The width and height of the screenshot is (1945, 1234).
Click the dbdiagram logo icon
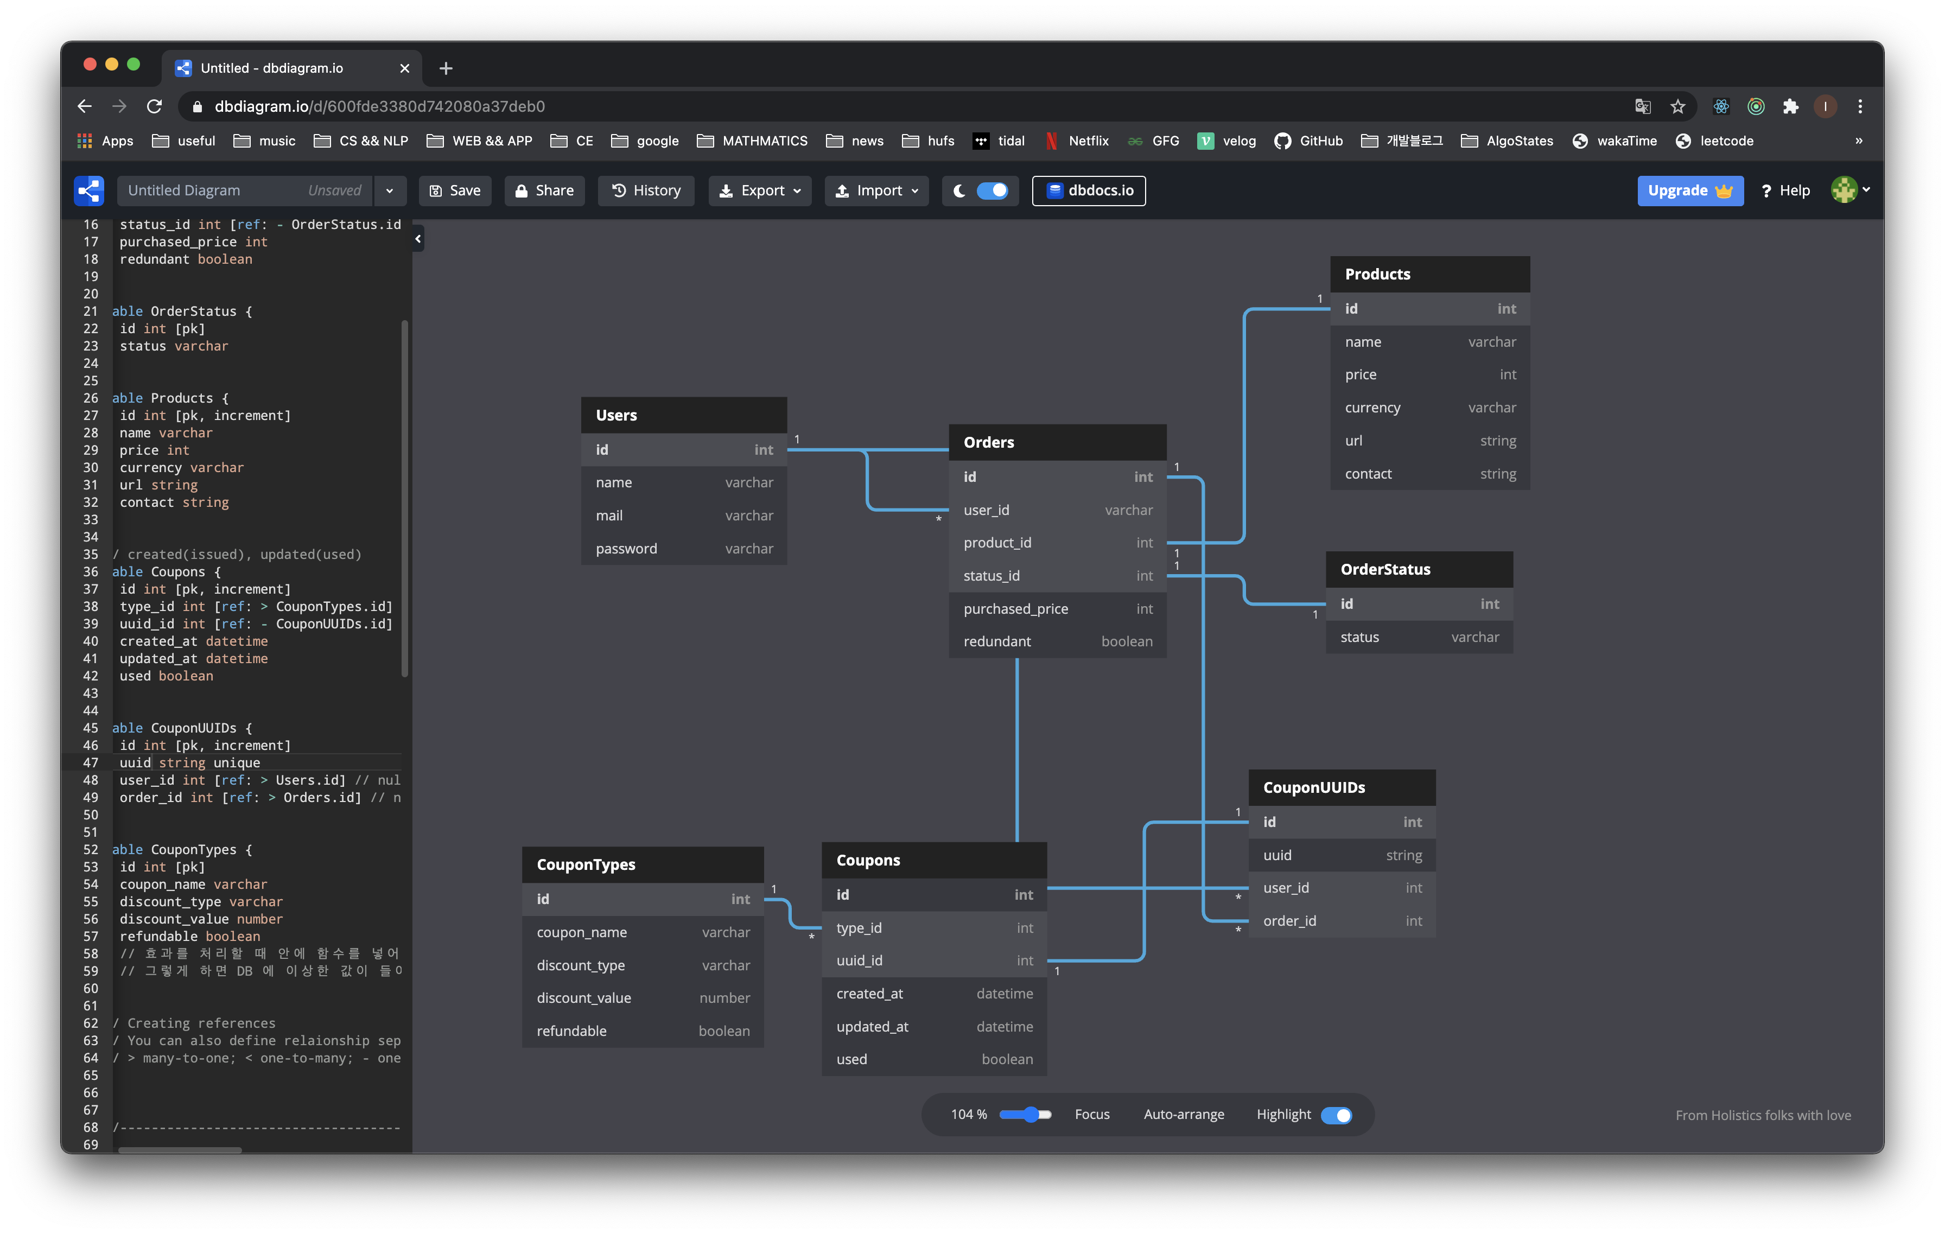(x=89, y=190)
